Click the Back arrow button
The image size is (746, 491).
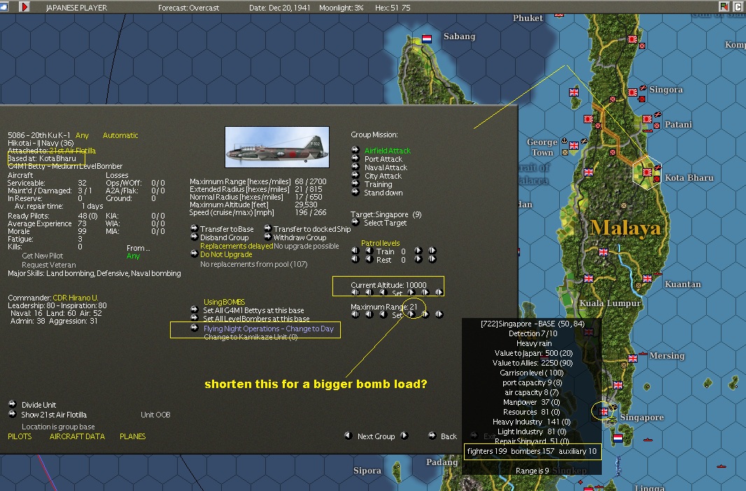tap(432, 435)
